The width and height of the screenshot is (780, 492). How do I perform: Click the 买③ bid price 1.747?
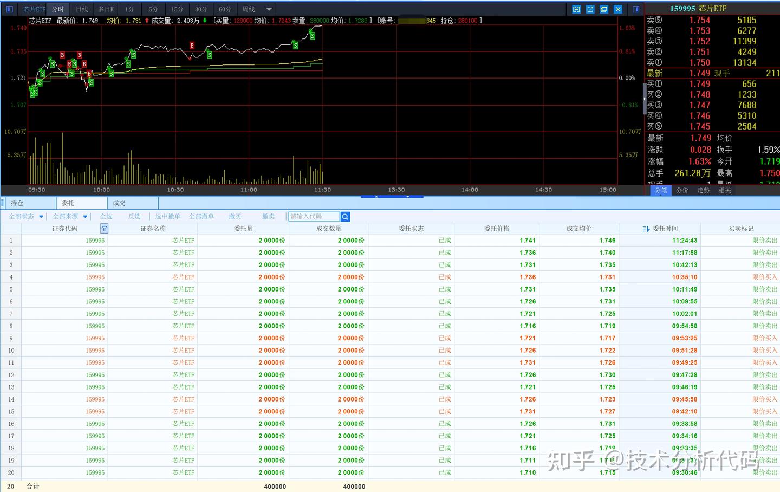(700, 105)
